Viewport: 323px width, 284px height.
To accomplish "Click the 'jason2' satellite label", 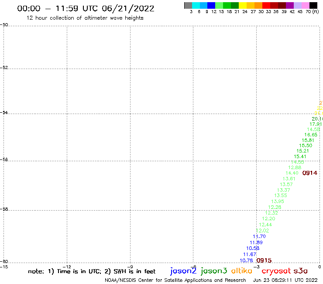I will (183, 271).
